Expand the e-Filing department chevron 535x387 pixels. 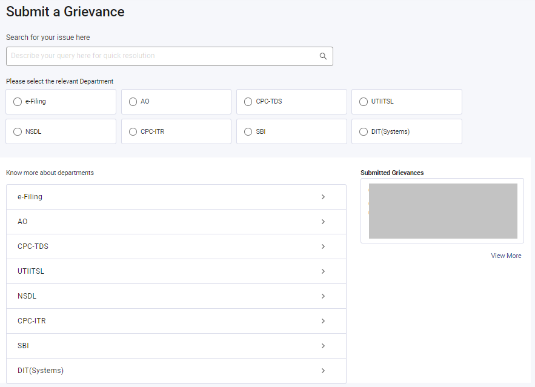coord(323,197)
